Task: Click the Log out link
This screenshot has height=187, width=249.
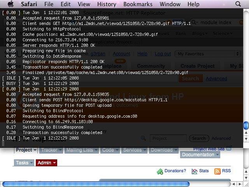Action: click(x=163, y=54)
